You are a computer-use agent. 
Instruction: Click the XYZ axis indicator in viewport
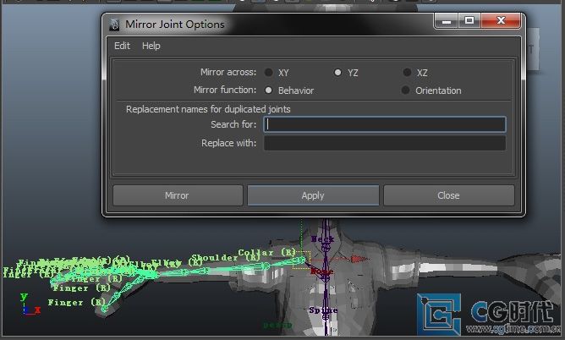(30, 304)
